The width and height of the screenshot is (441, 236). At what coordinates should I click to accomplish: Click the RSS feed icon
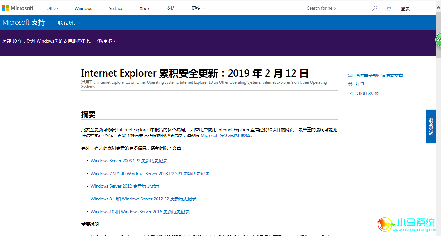click(x=351, y=94)
